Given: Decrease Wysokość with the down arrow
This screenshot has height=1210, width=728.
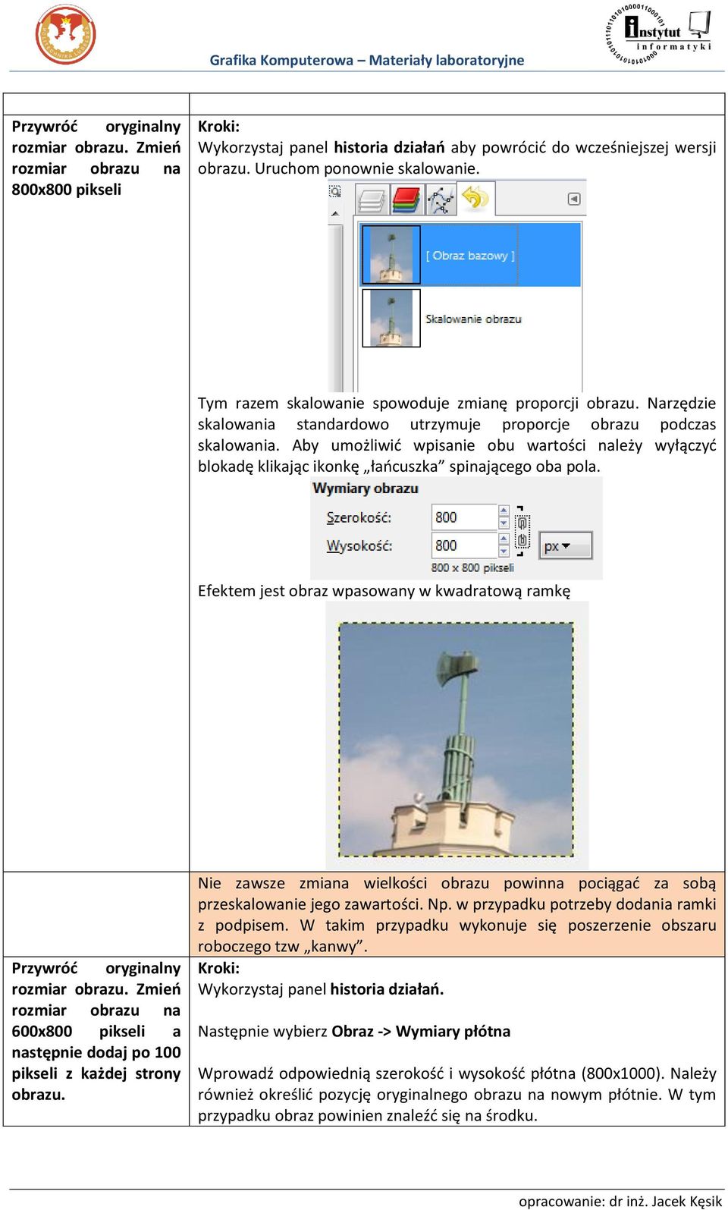Looking at the screenshot, I should [x=504, y=551].
